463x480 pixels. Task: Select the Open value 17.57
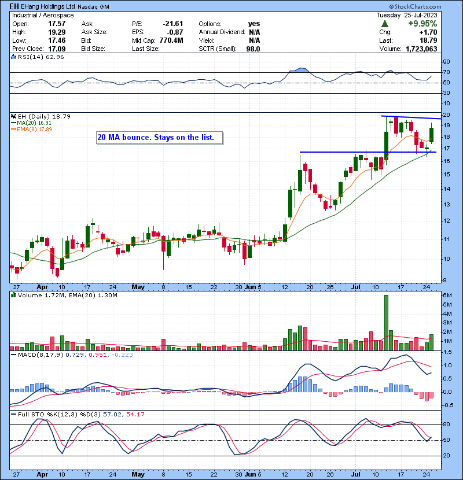pyautogui.click(x=57, y=24)
